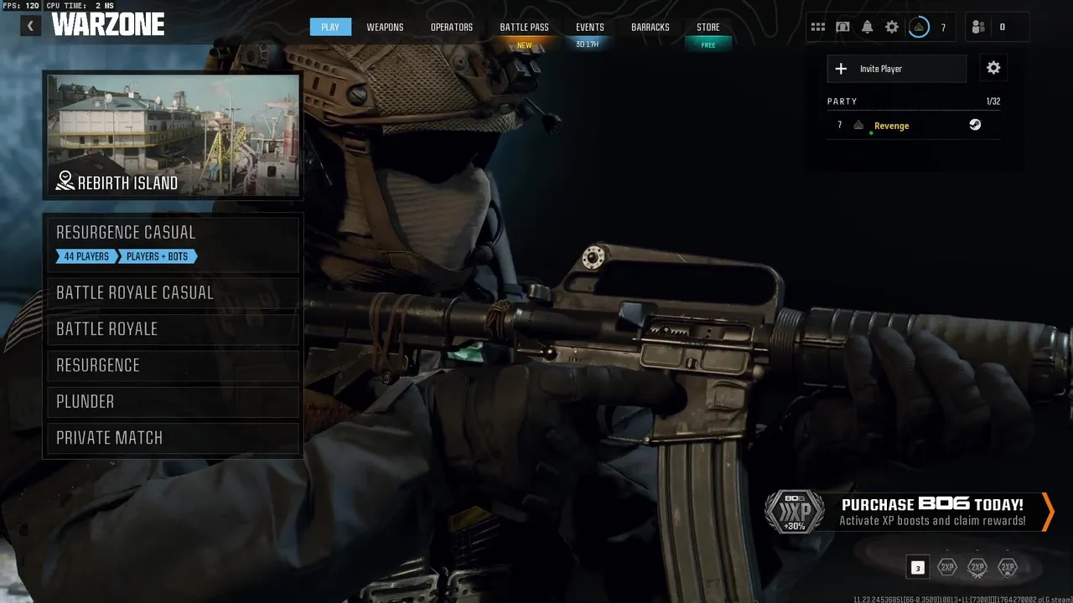Viewport: 1073px width, 603px height.
Task: Open the Battle Pass tab
Action: coord(524,27)
